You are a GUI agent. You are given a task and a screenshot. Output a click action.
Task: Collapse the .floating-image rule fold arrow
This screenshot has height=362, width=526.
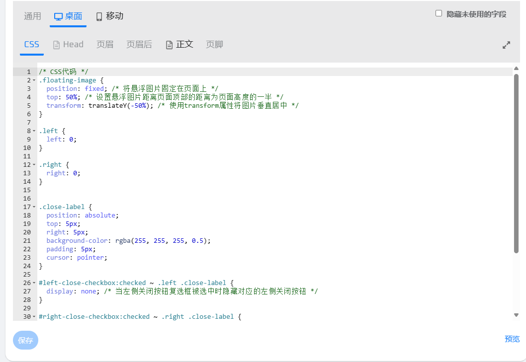click(34, 80)
